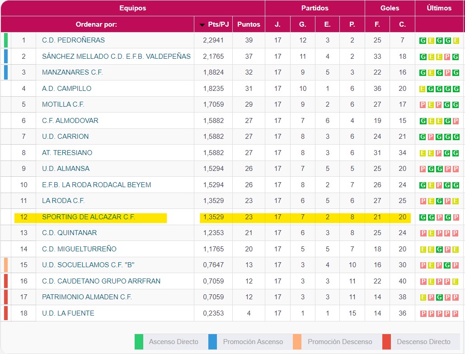Click last result badge for C.D. QUINTANAR
Screen dimensions: 465x354
(x=456, y=233)
